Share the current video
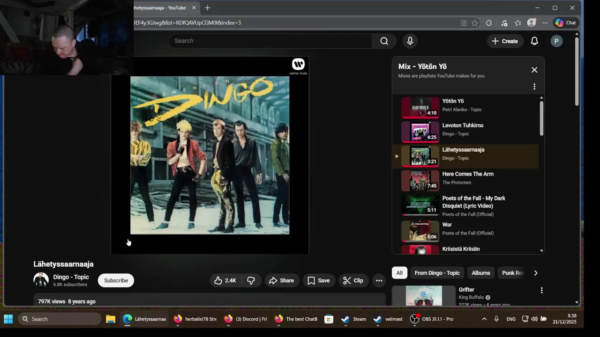The image size is (600, 337). [x=282, y=280]
